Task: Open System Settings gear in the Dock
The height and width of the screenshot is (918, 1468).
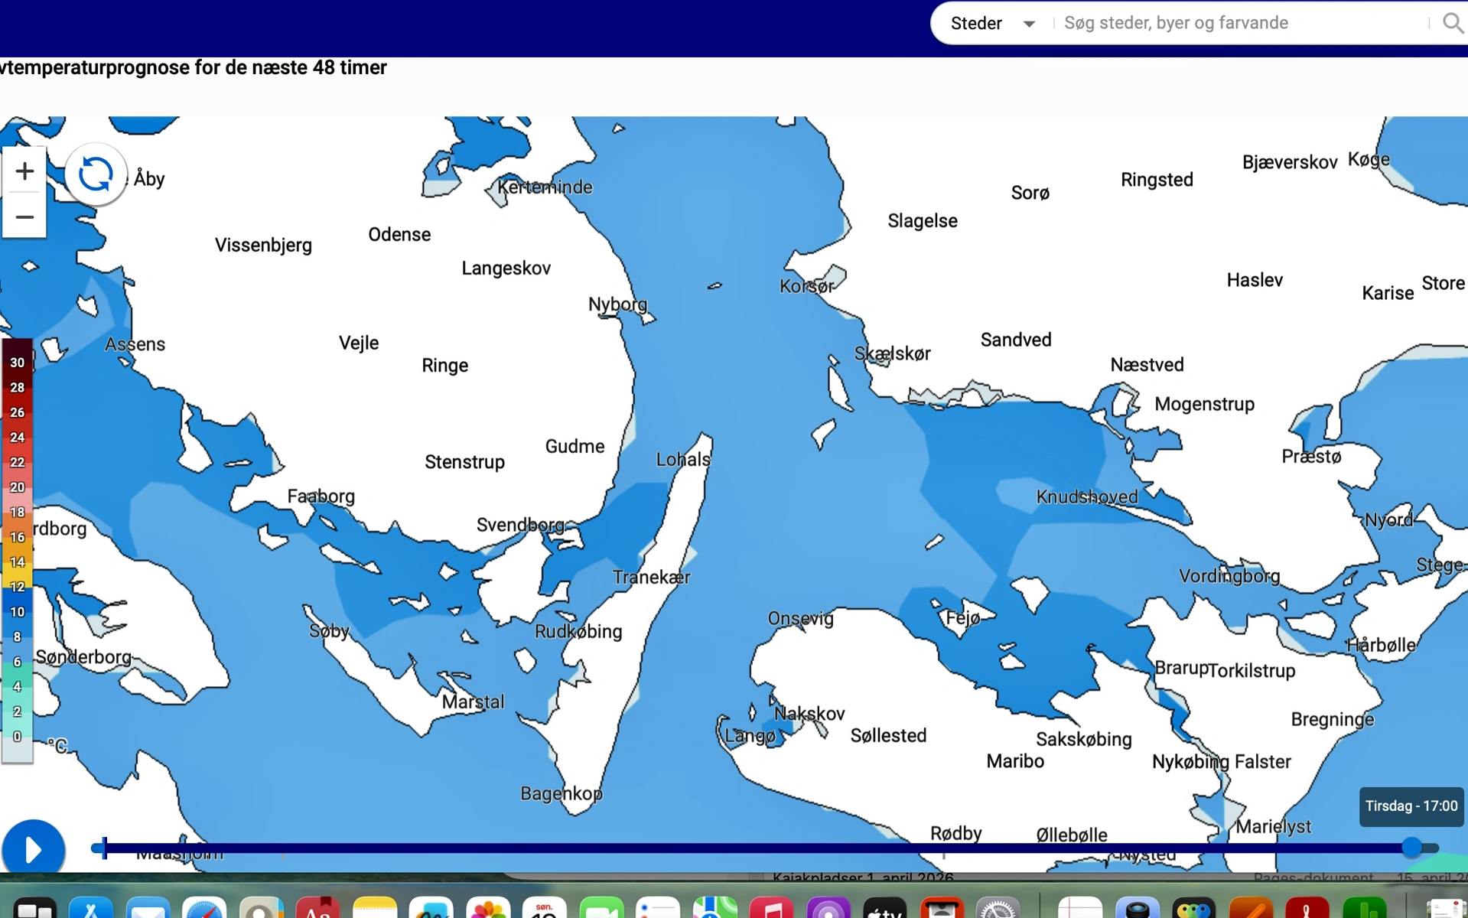Action: pyautogui.click(x=998, y=909)
